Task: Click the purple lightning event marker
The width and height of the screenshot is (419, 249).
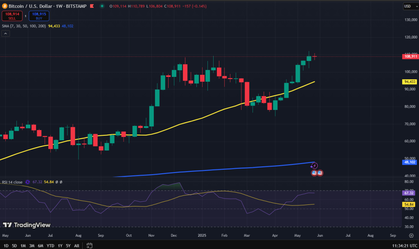Action: (315, 166)
